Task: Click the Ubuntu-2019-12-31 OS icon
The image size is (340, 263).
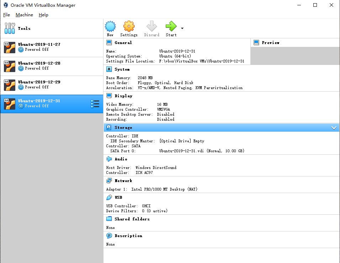Action: [x=10, y=104]
